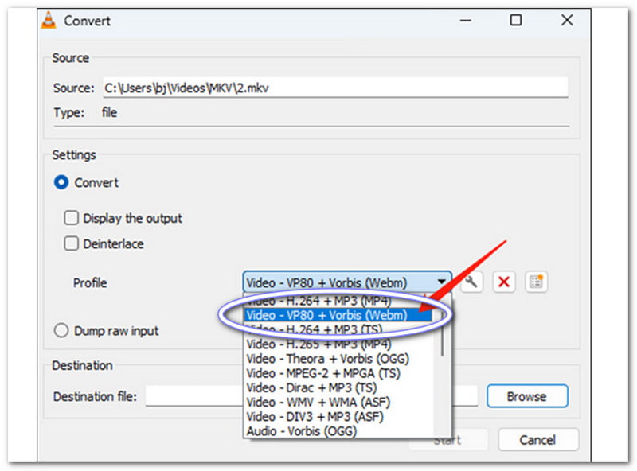Screen dimensions: 637x471
Task: Close the Convert dialog window
Action: tap(567, 21)
